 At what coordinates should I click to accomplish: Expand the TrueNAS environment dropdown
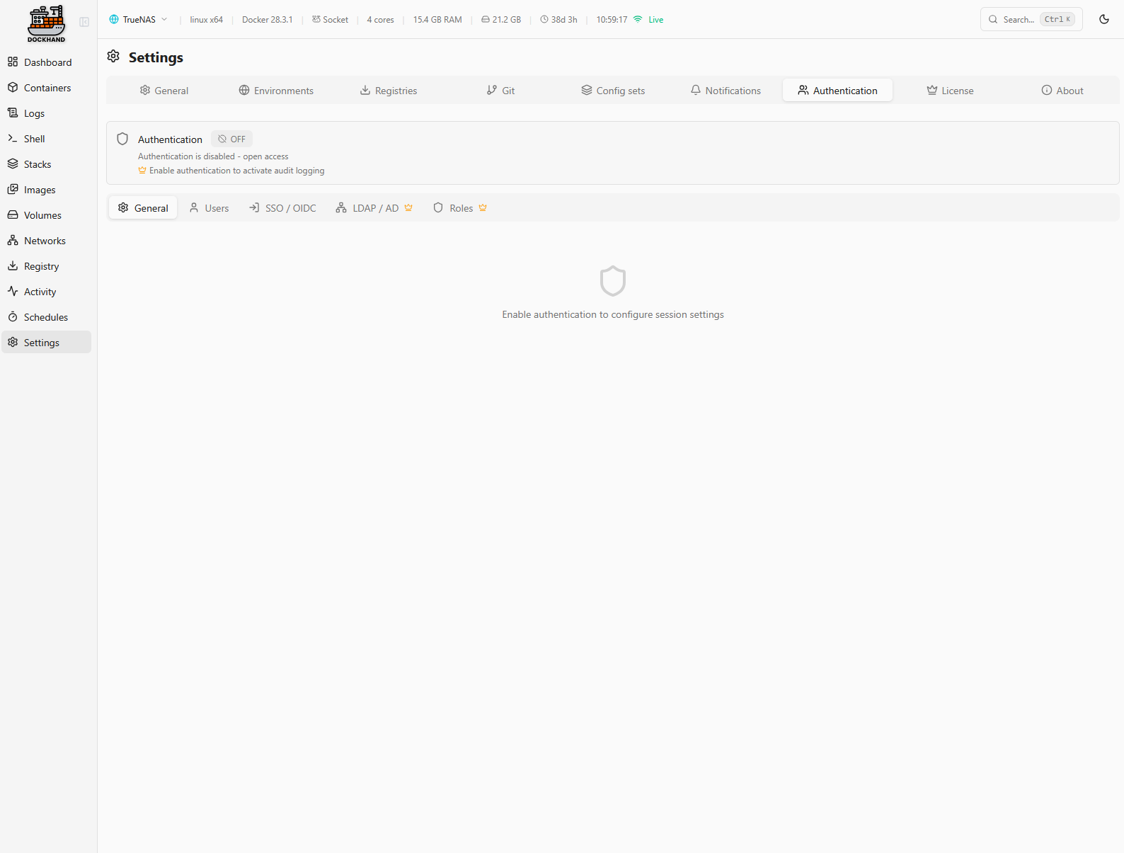tap(139, 20)
